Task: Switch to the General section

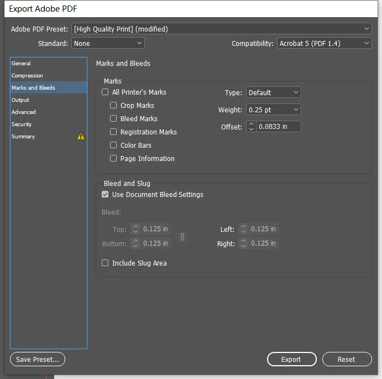Action: pos(49,64)
